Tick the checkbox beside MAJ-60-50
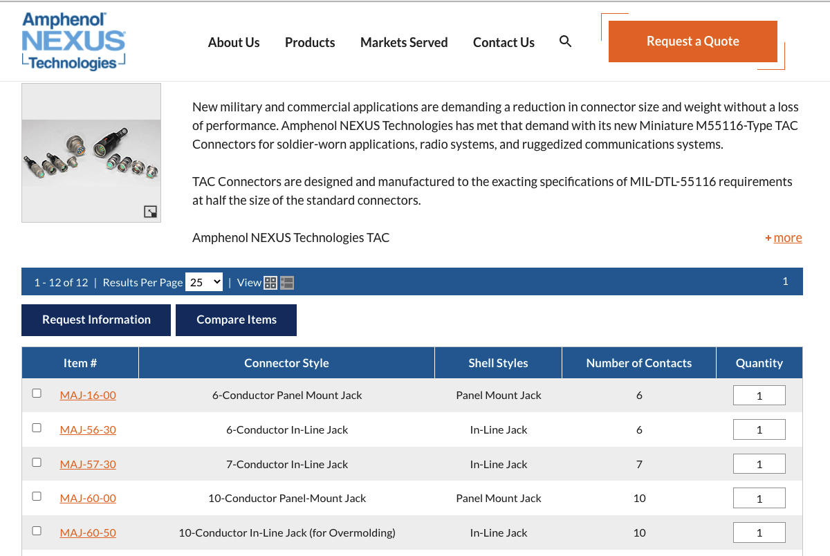Screen dimensions: 830x556 (x=37, y=530)
